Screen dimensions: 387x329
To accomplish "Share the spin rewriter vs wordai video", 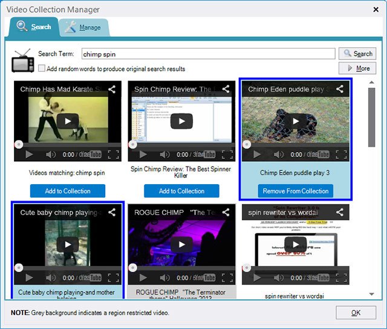I will pyautogui.click(x=339, y=213).
